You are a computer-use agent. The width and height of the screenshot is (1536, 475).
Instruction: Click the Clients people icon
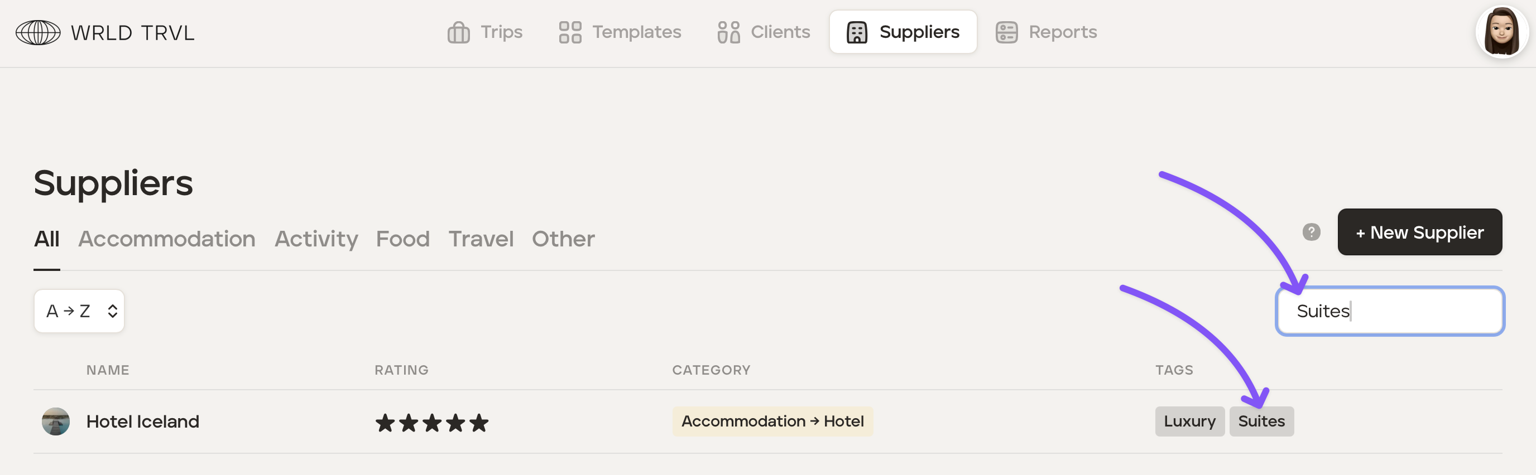728,33
